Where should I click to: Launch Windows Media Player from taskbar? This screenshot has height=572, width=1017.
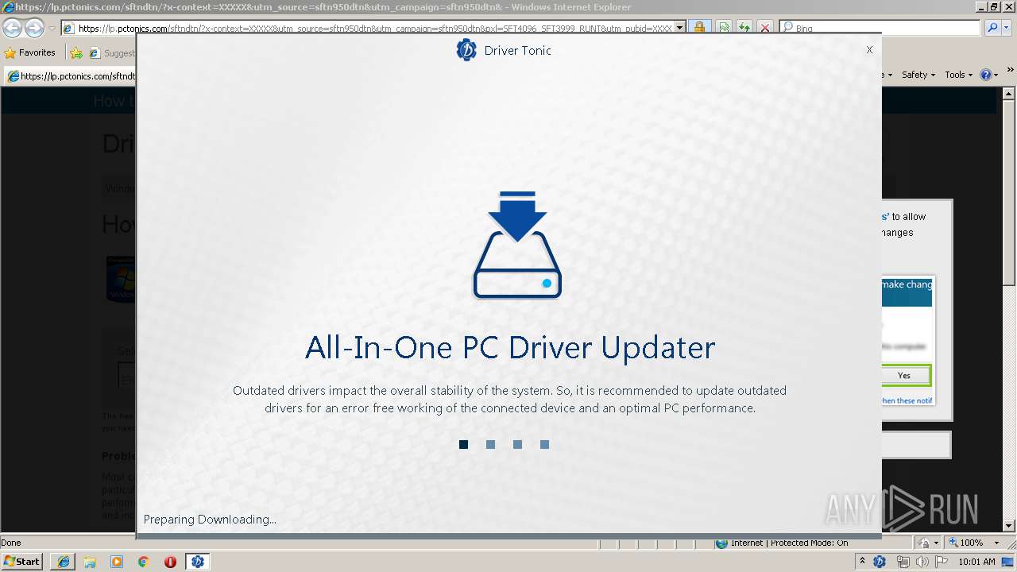(x=117, y=562)
